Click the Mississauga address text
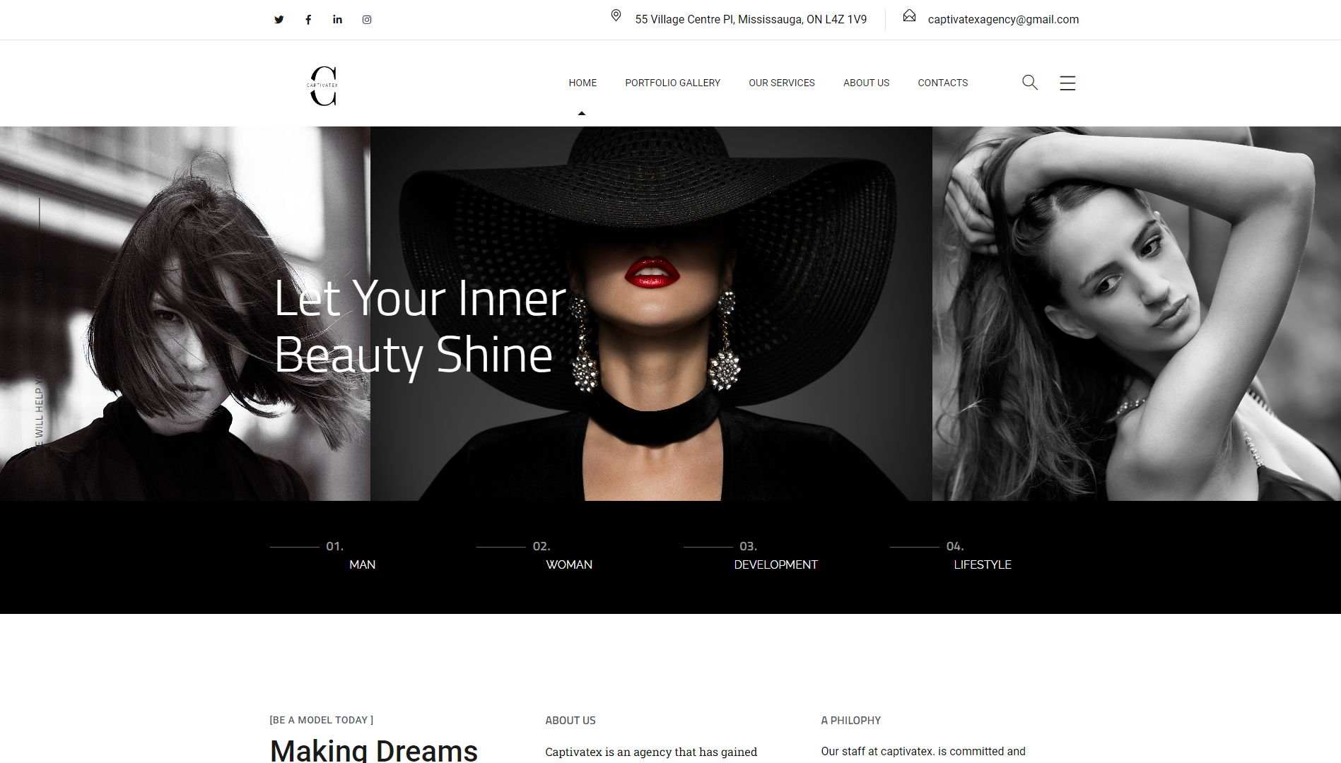 pos(750,20)
